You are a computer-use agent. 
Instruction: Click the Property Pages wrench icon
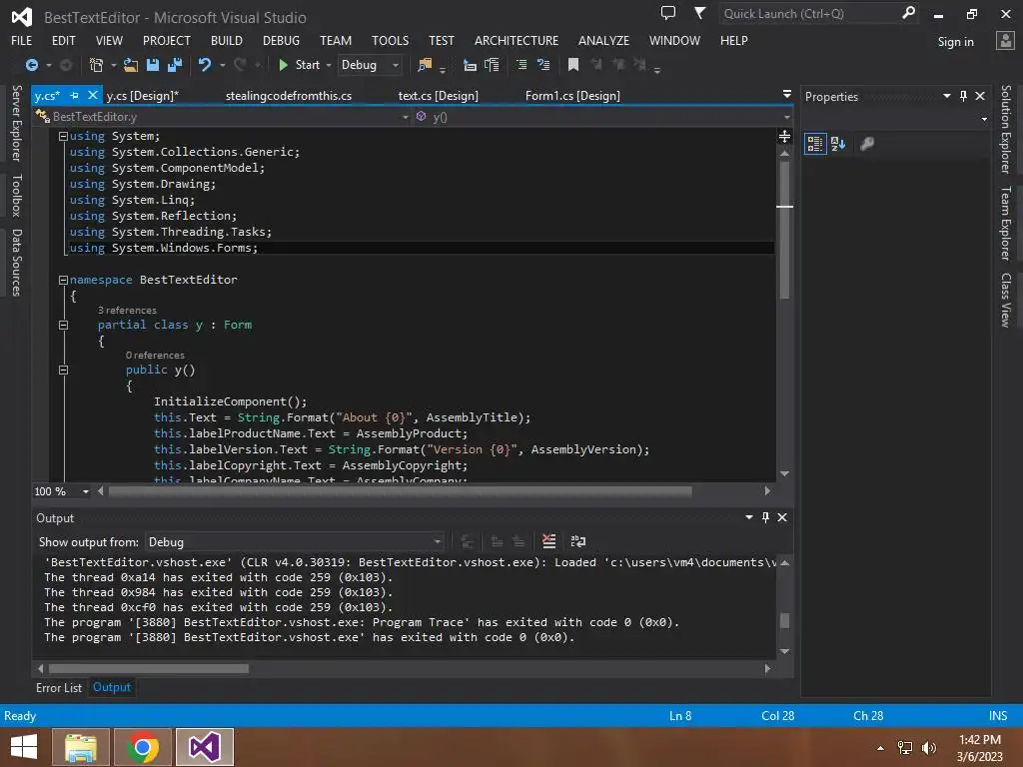(x=867, y=144)
